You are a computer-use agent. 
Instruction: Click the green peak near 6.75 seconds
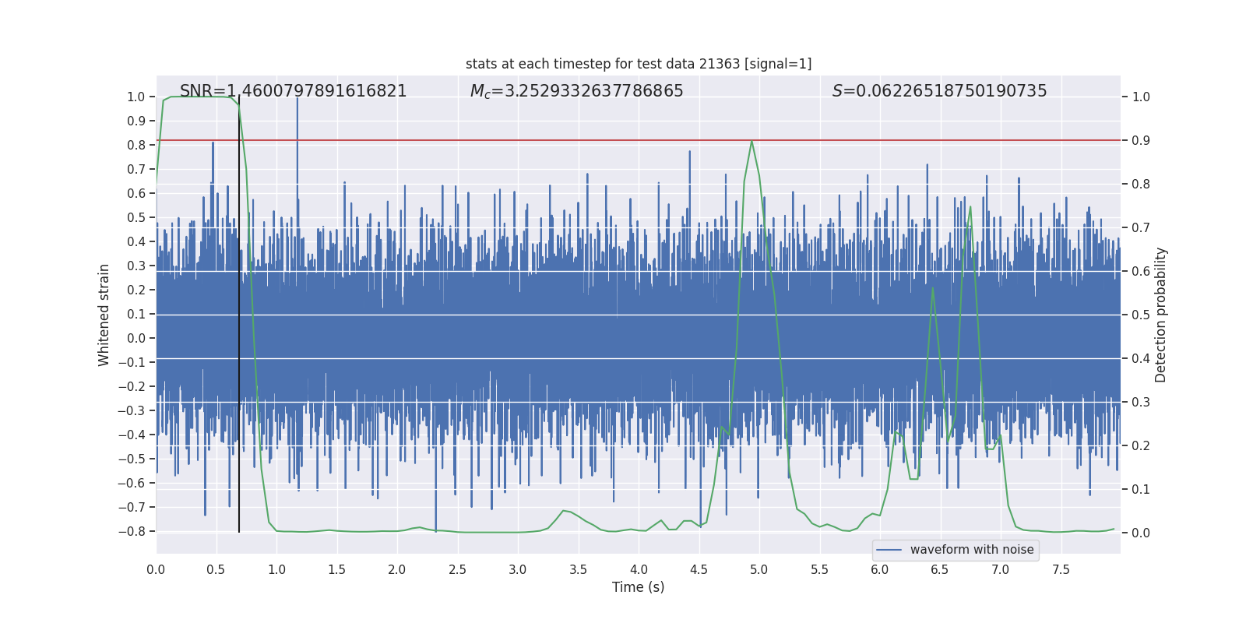[970, 207]
